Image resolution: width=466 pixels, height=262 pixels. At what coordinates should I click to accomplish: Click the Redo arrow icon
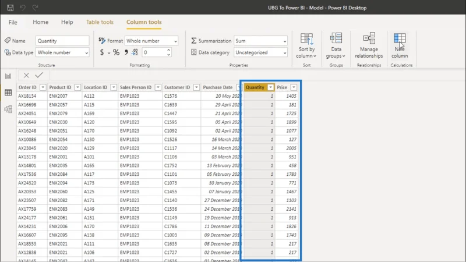click(x=35, y=8)
